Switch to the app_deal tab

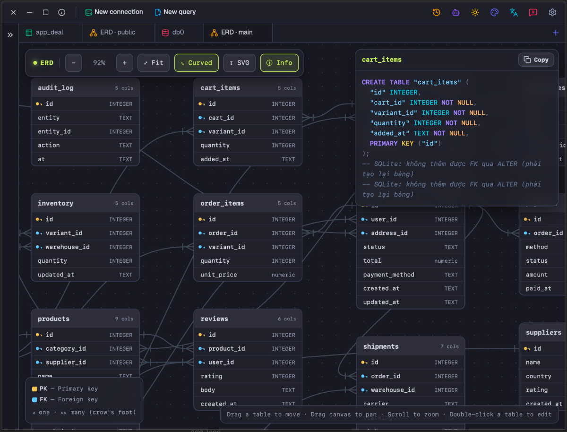(x=51, y=32)
